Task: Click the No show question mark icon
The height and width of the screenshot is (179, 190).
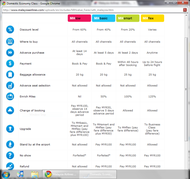Action: point(10,155)
